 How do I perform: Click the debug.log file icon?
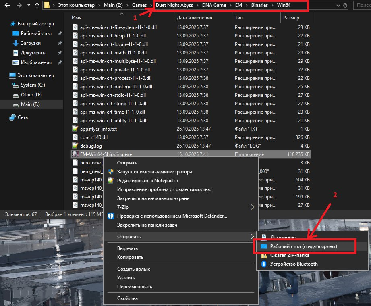[75, 146]
